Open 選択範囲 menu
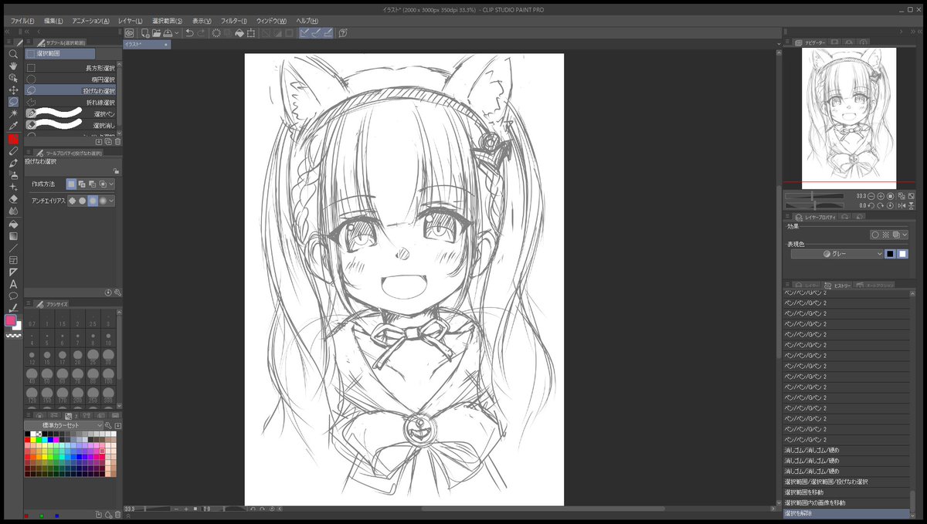927x524 pixels. pos(168,20)
